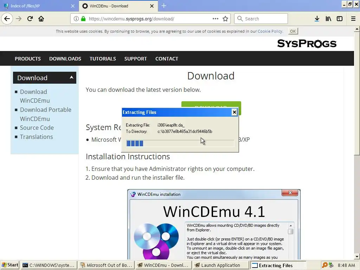Image resolution: width=360 pixels, height=270 pixels.
Task: Click the directory path c:\b3877e8b465a31dcf9446b5b
Action: click(x=185, y=131)
